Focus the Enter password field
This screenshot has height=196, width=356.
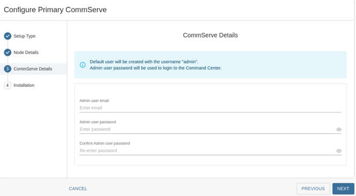point(207,129)
